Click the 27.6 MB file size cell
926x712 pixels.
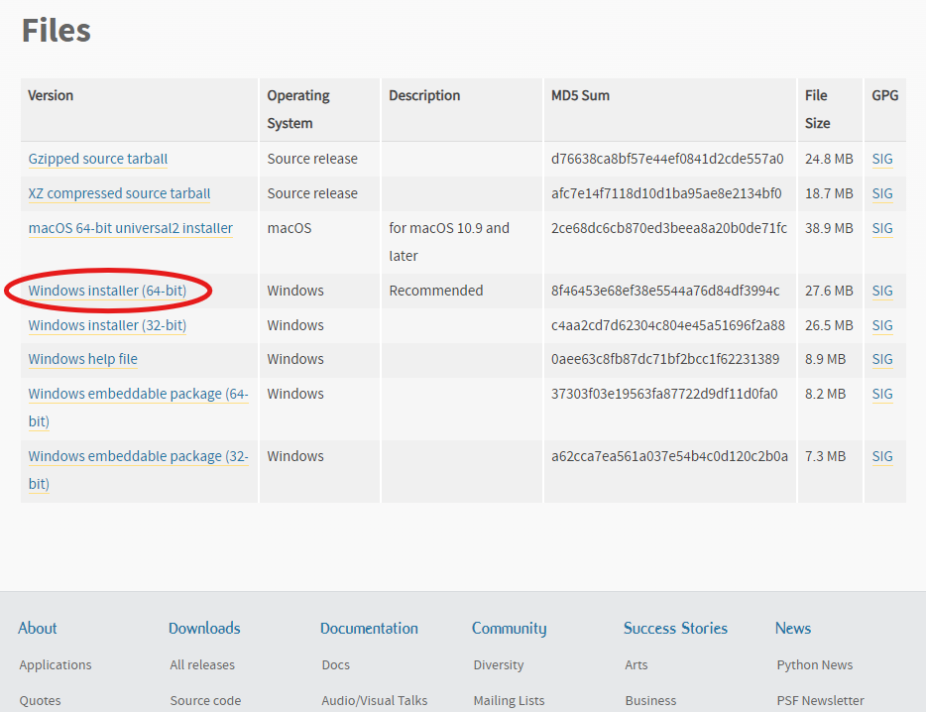(829, 291)
